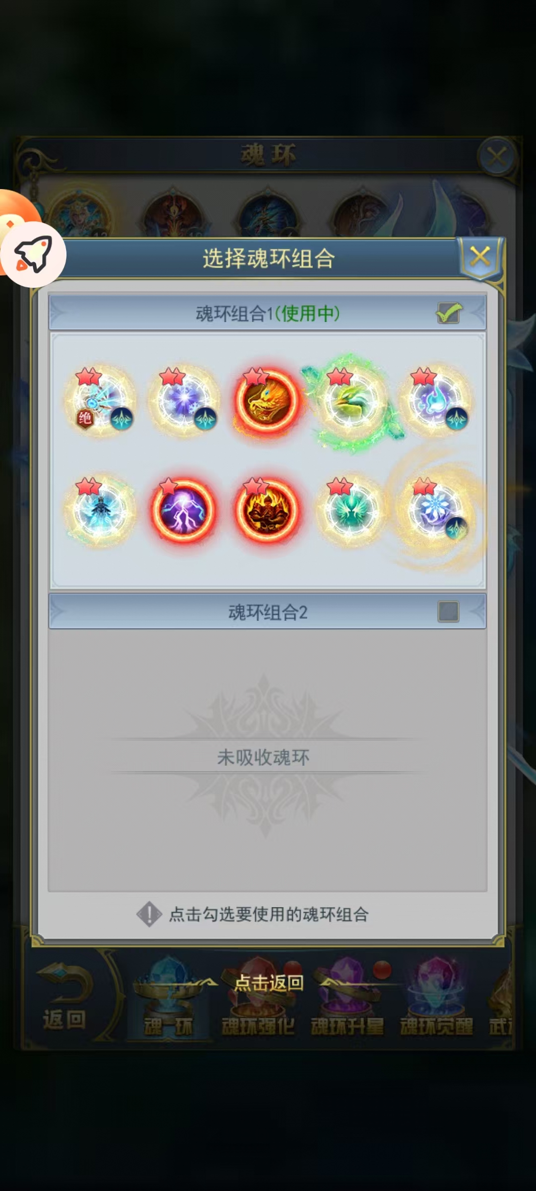Select the purple lightning soul ring

[184, 510]
